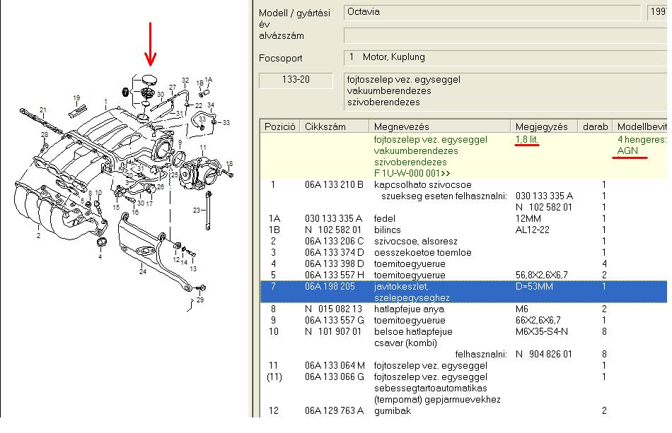Select the hatlapfejue anya row
This screenshot has width=672, height=433.
coord(409,309)
